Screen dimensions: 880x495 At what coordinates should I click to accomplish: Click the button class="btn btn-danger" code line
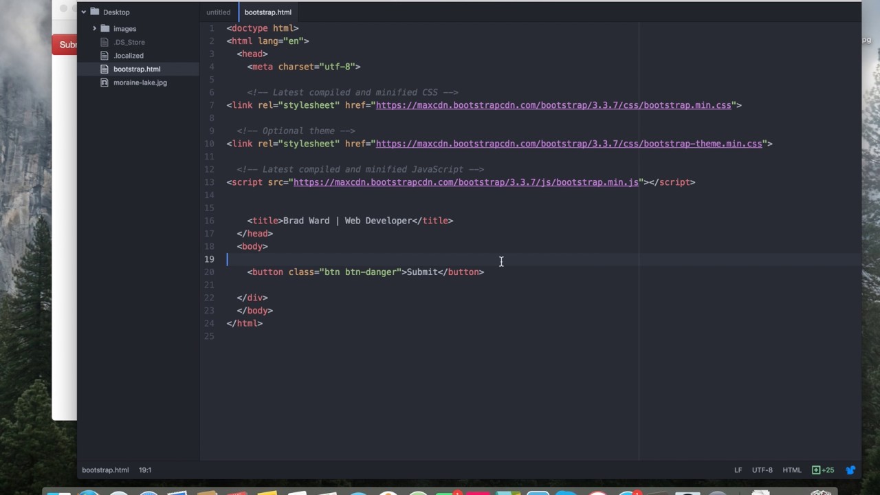pyautogui.click(x=366, y=272)
